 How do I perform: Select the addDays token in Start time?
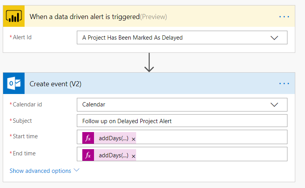click(113, 138)
